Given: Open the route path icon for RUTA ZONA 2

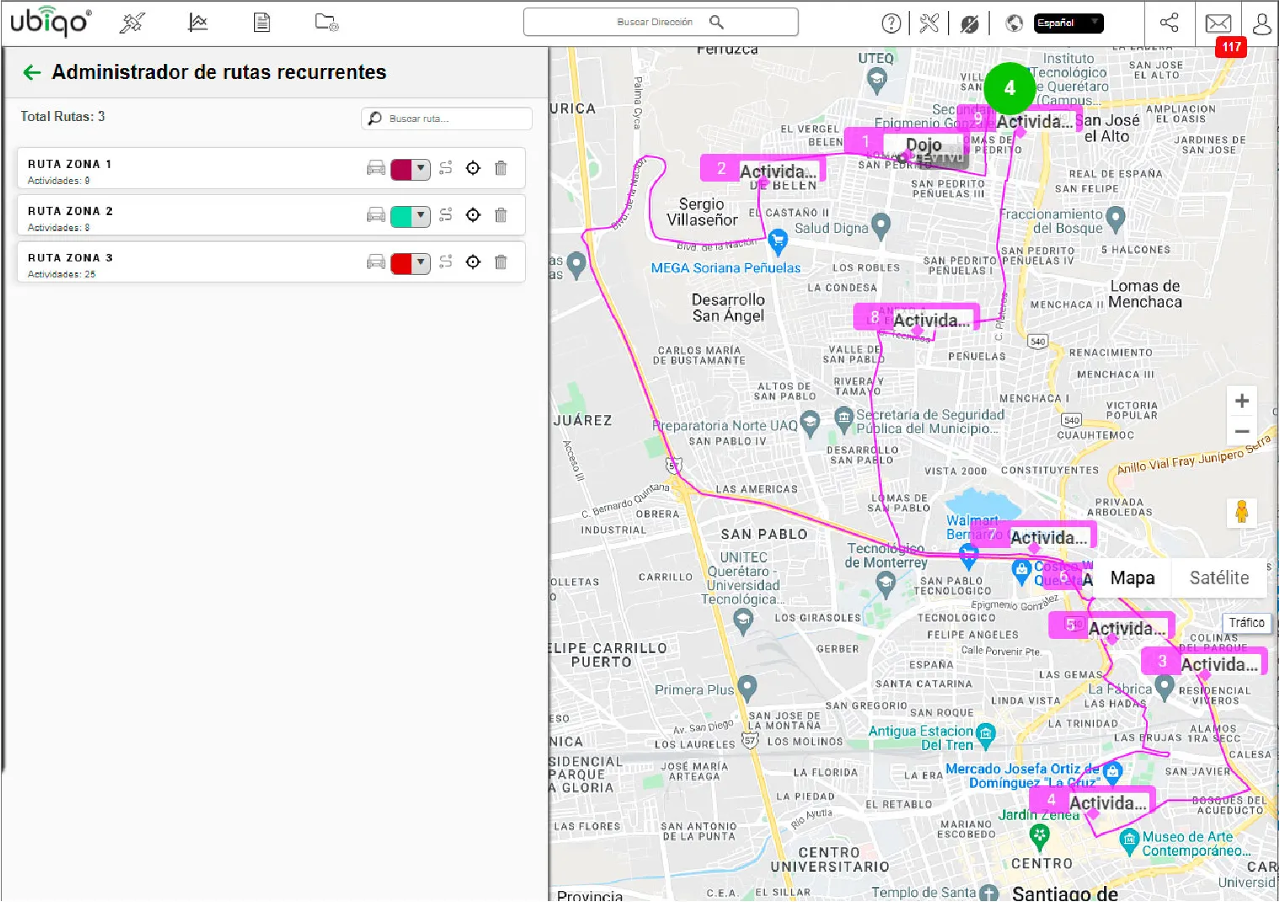Looking at the screenshot, I should coord(446,215).
